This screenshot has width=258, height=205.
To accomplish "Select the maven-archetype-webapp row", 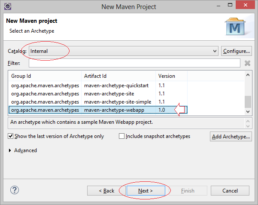I will tap(98, 110).
